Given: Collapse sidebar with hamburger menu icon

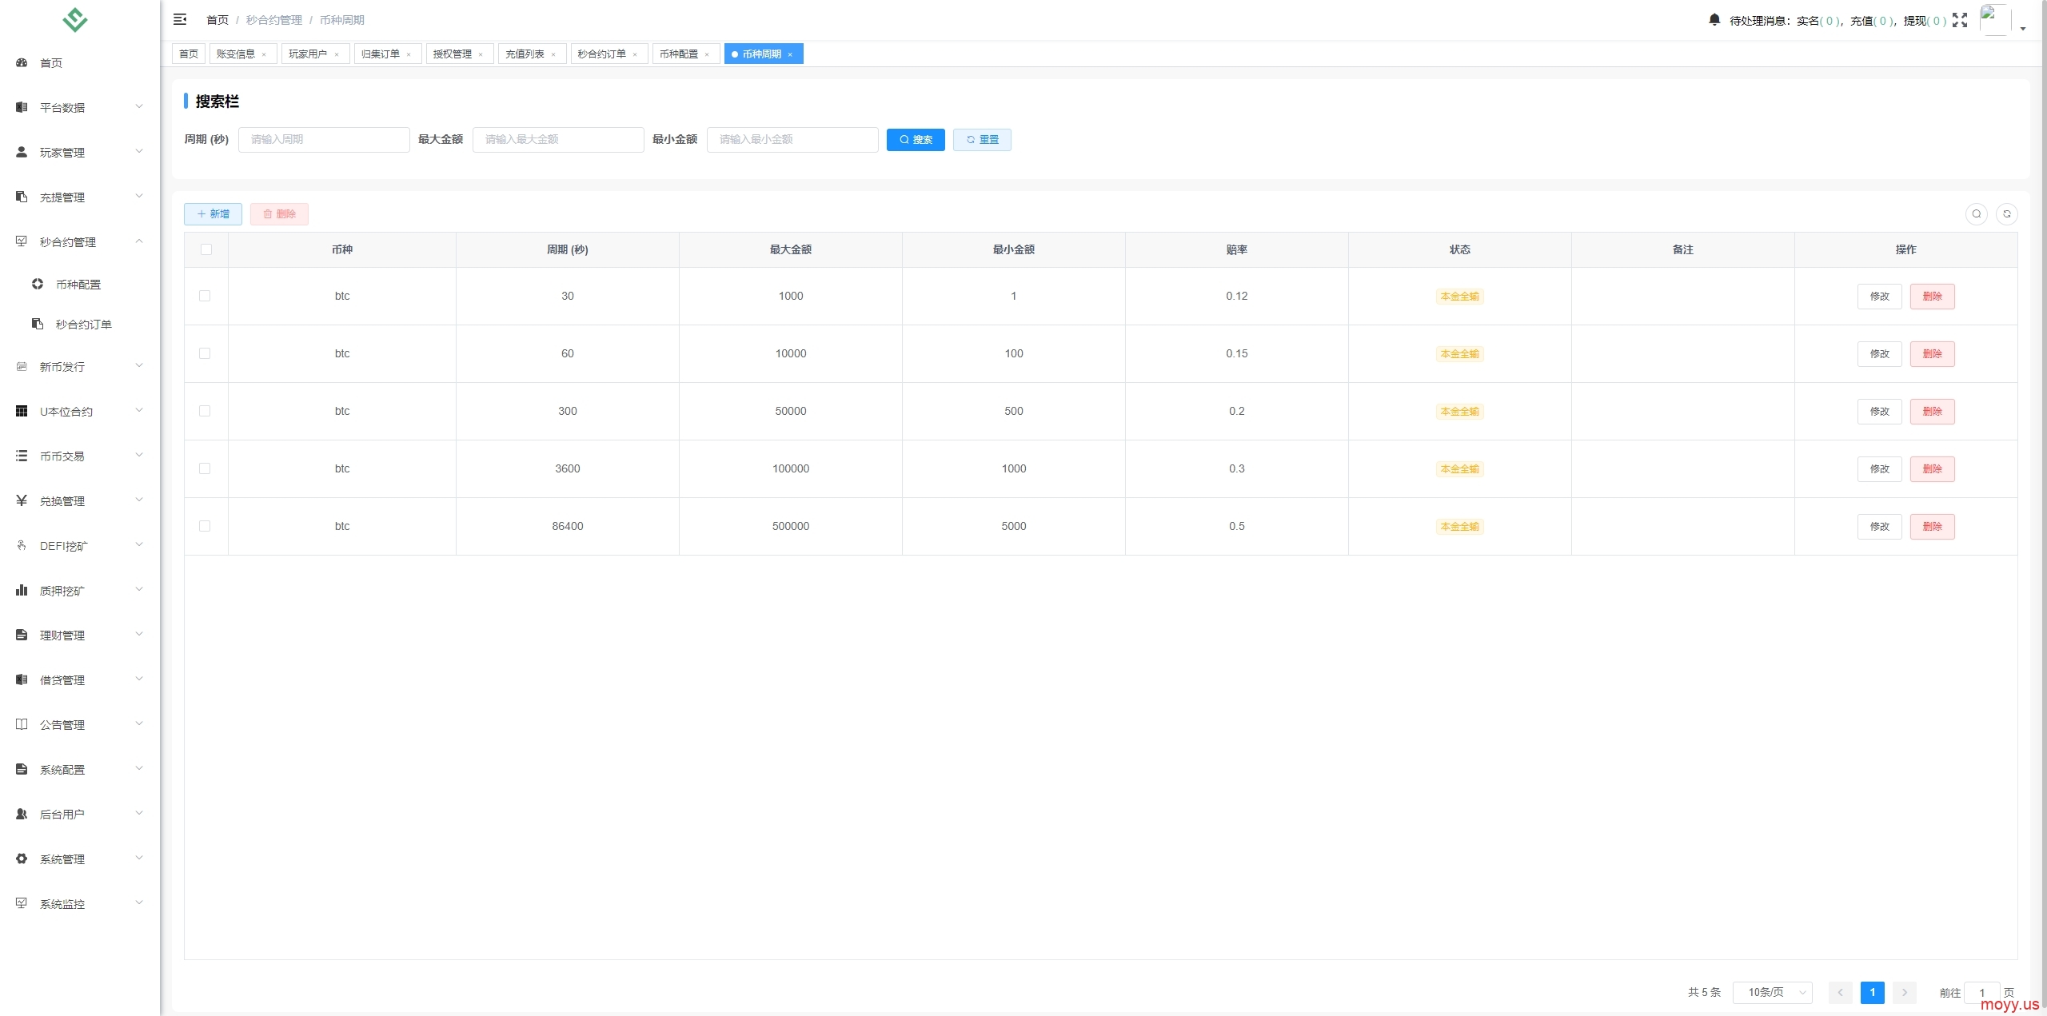Looking at the screenshot, I should [x=180, y=19].
